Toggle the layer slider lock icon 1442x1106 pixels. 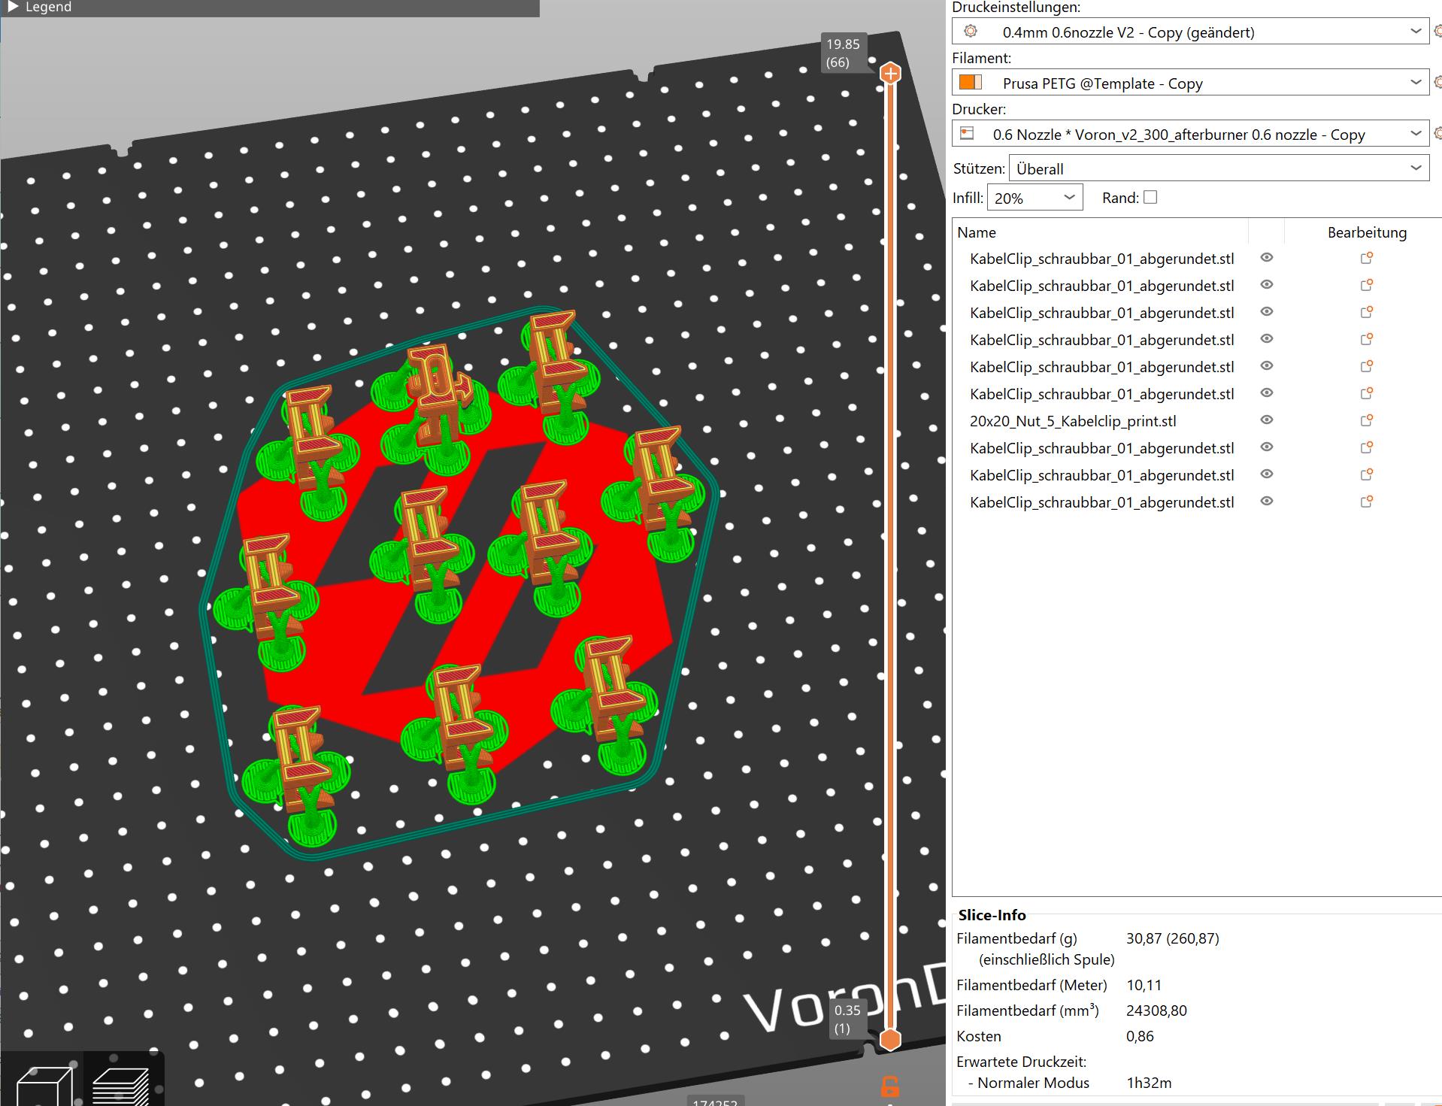tap(889, 1086)
